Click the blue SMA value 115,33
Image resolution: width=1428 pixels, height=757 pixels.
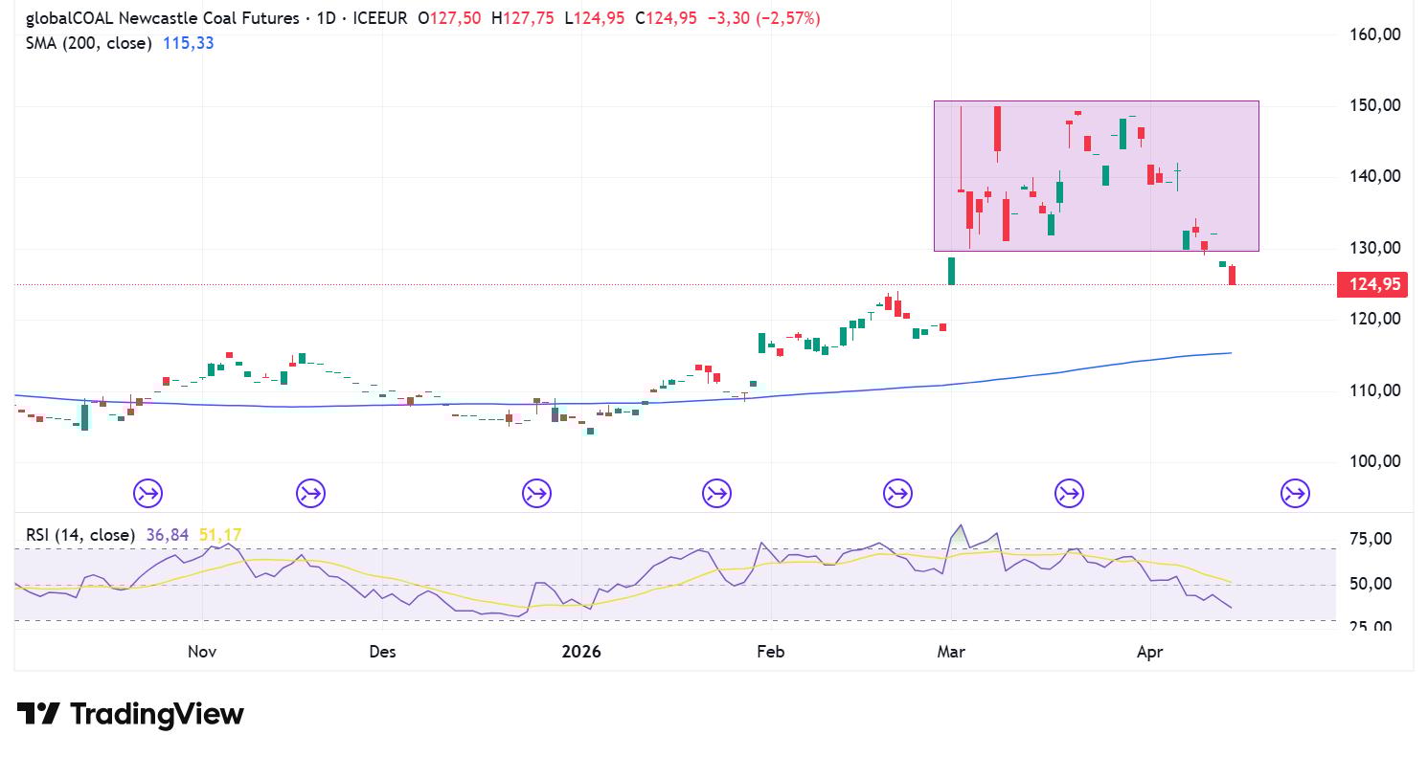[x=187, y=43]
